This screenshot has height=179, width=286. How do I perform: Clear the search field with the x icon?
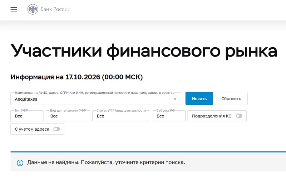(x=174, y=99)
